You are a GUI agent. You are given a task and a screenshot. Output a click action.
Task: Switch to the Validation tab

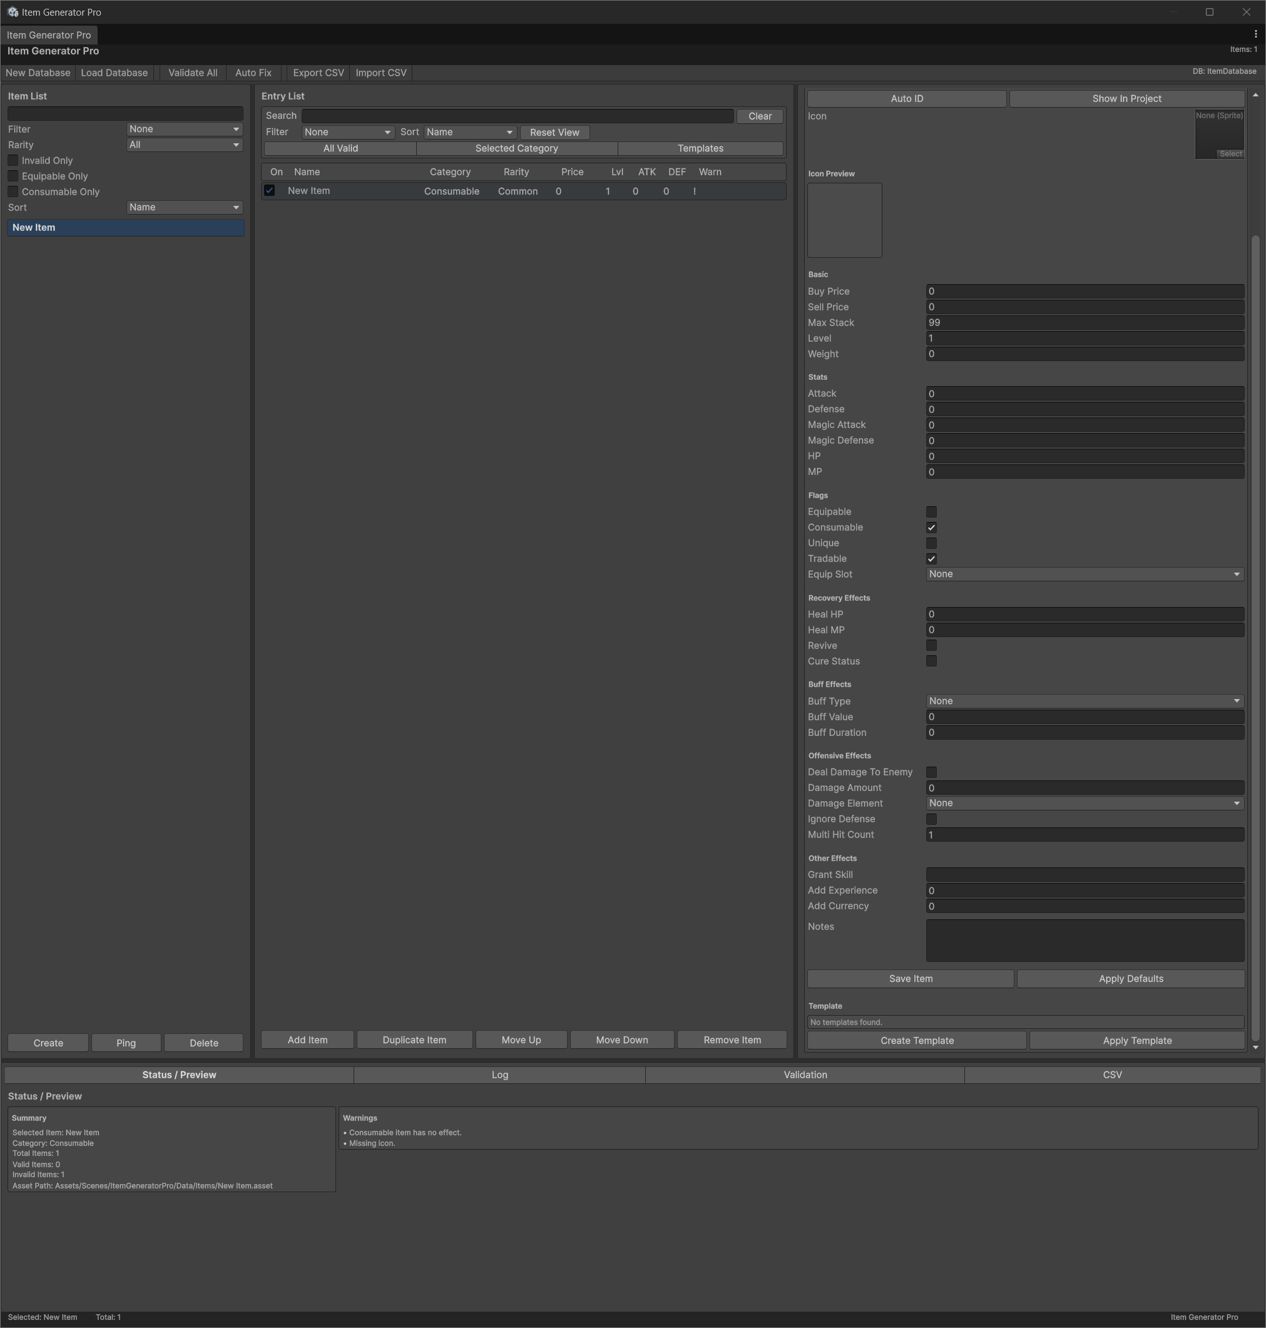coord(805,1075)
